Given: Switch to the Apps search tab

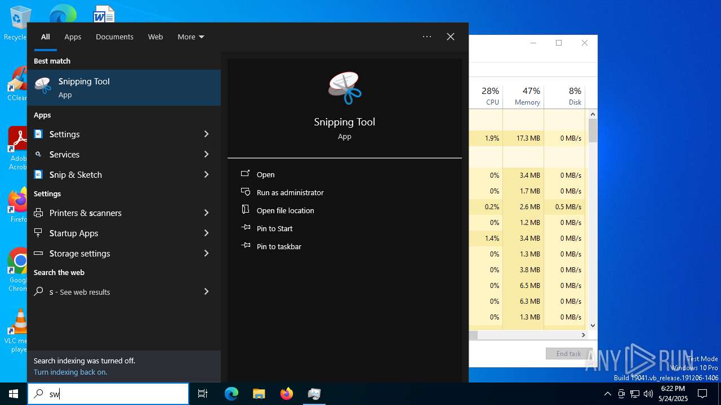Looking at the screenshot, I should click(73, 37).
